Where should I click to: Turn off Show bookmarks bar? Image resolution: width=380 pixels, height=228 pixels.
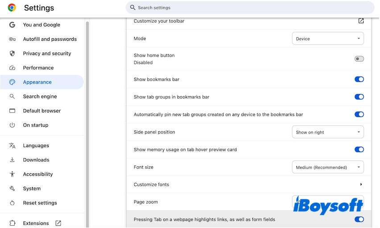[359, 79]
